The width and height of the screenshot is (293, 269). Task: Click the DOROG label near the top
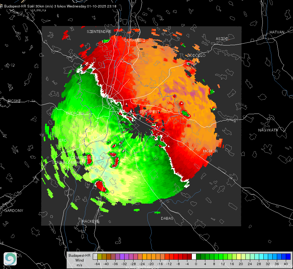pyautogui.click(x=39, y=10)
